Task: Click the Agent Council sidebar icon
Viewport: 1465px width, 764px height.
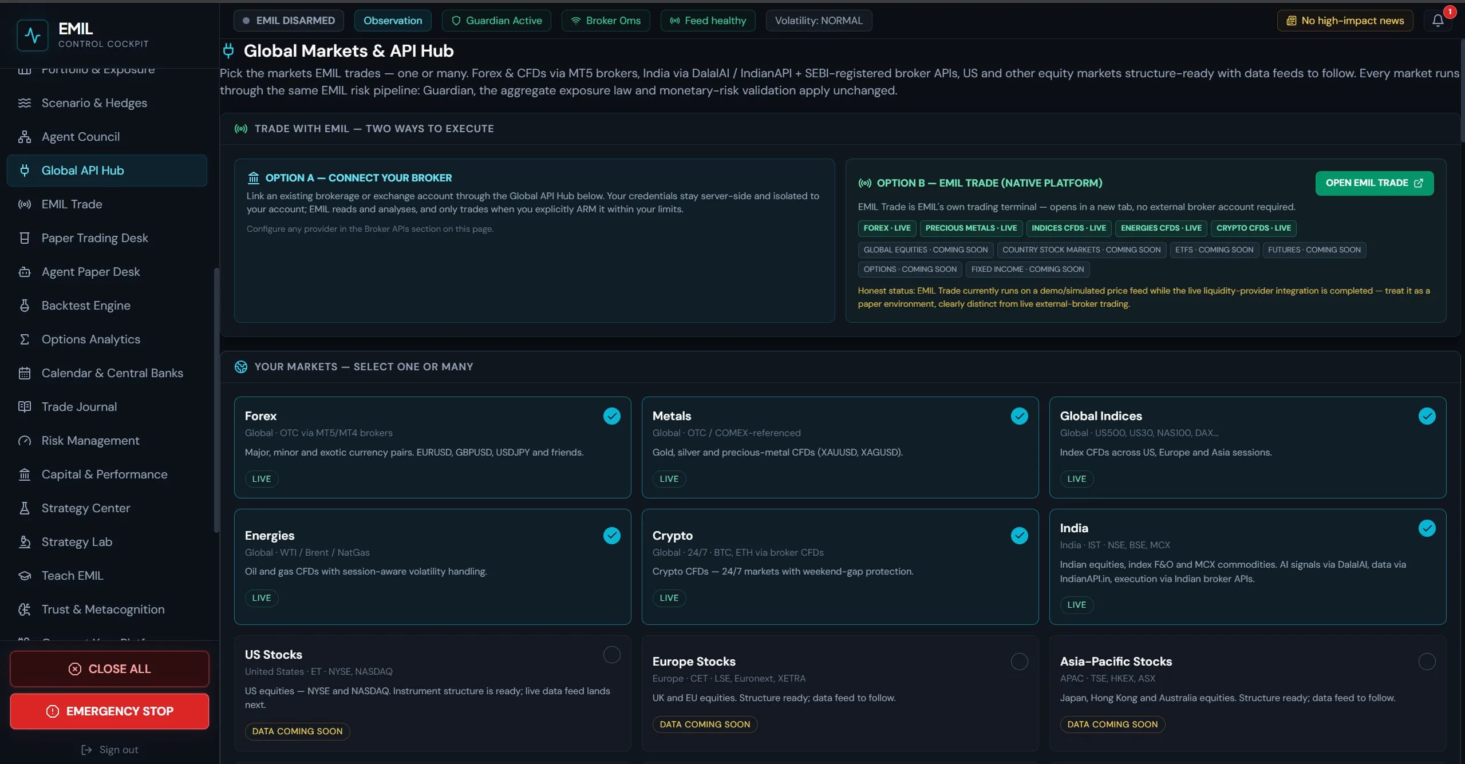Action: pos(24,137)
